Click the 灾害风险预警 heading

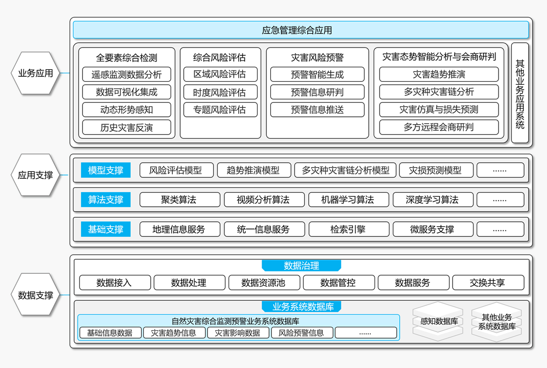(317, 57)
